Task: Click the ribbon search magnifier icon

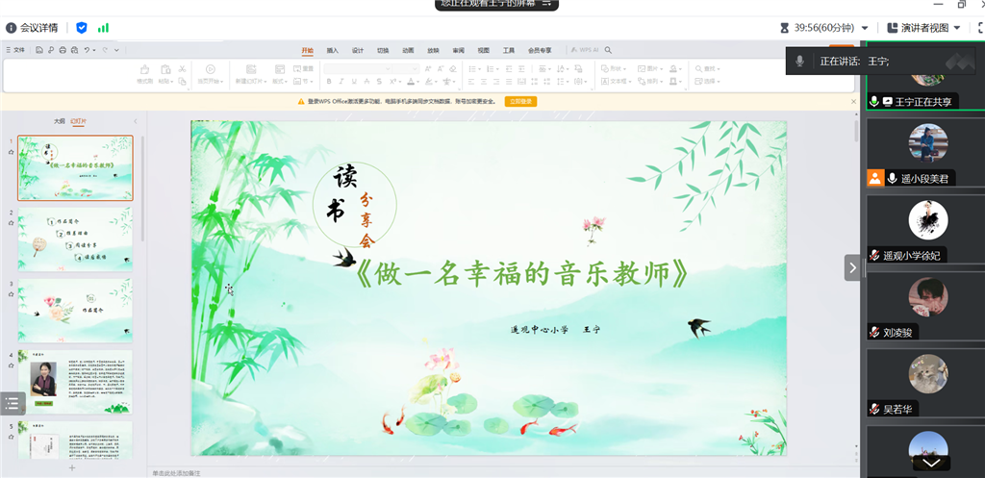Action: tap(608, 50)
